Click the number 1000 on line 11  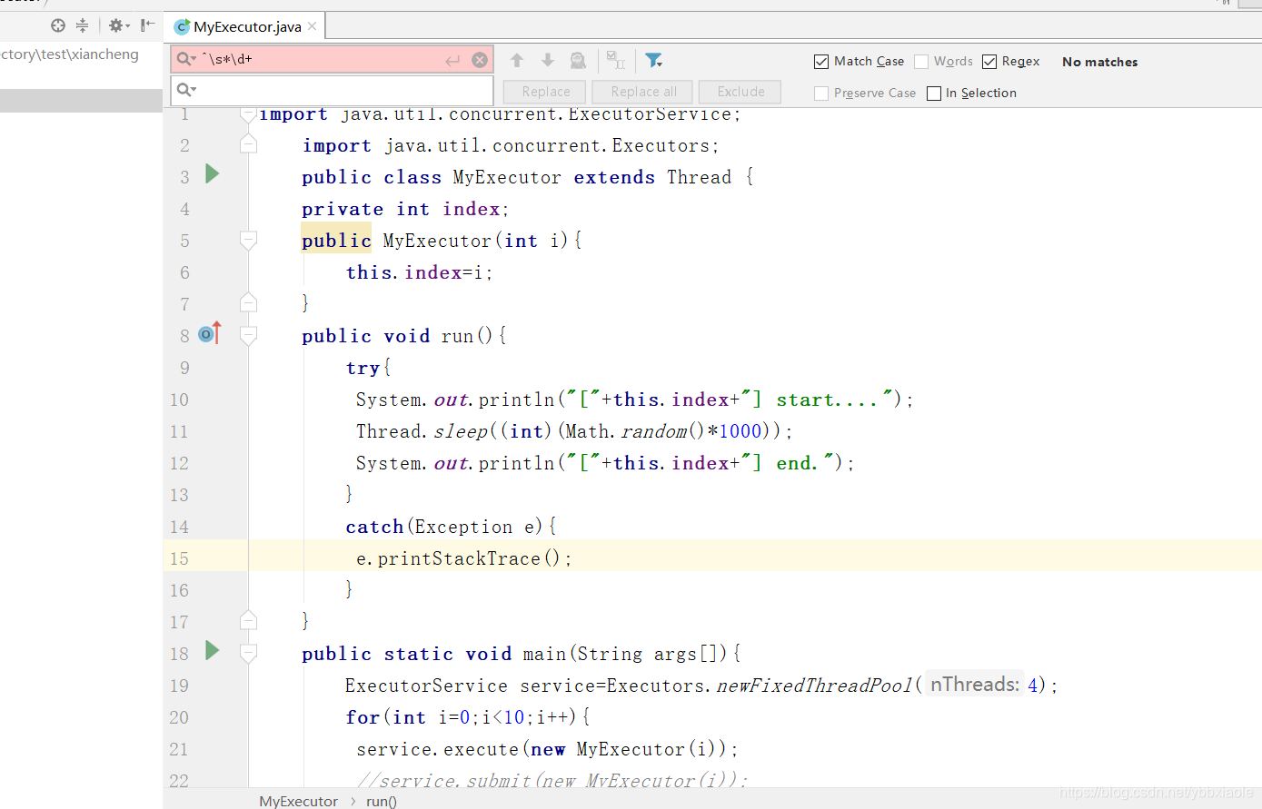[740, 431]
